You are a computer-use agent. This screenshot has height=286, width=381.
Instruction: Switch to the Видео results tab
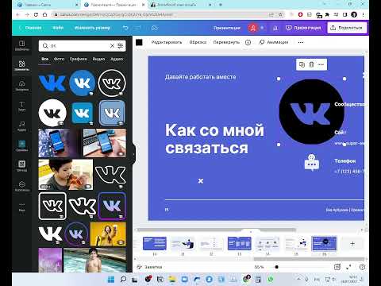(x=98, y=59)
